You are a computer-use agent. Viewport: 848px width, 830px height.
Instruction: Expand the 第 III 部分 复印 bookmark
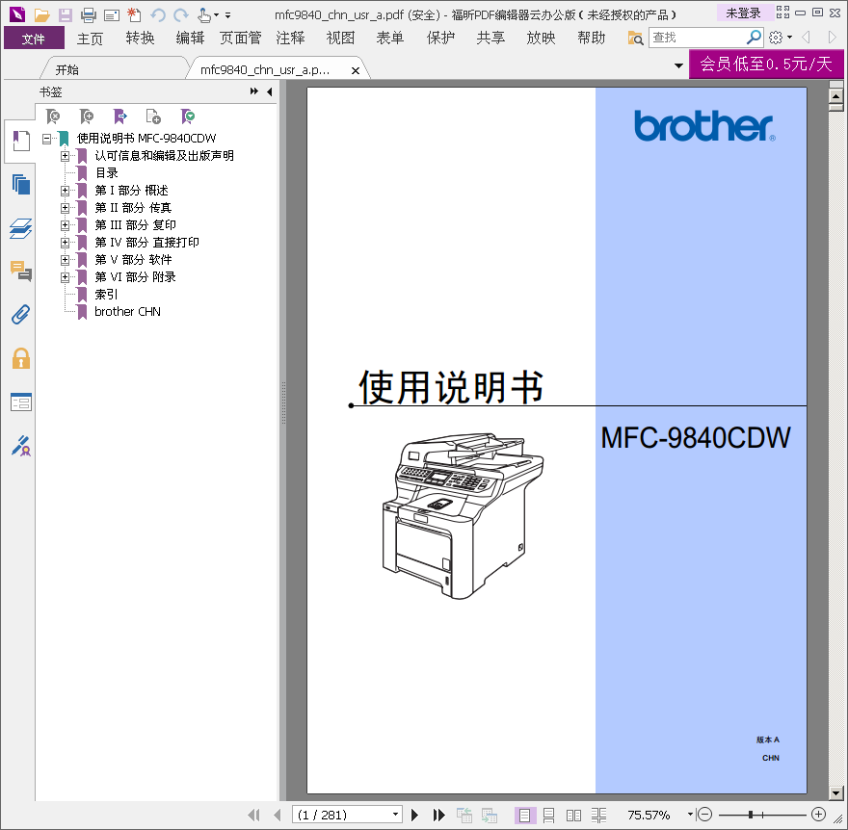coord(65,225)
